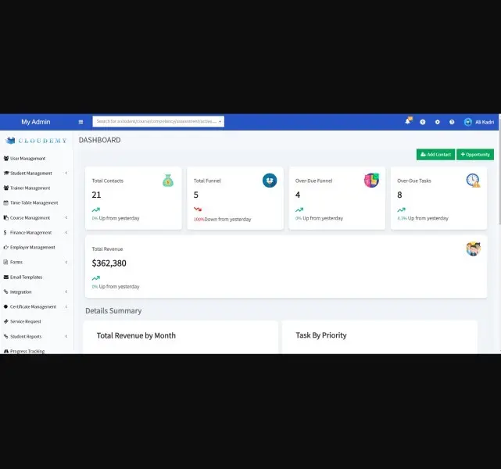501x469 pixels.
Task: Click the $362,380 revenue amount
Action: click(109, 263)
